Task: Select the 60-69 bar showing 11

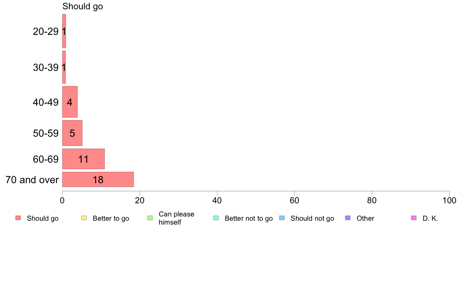Action: [83, 159]
